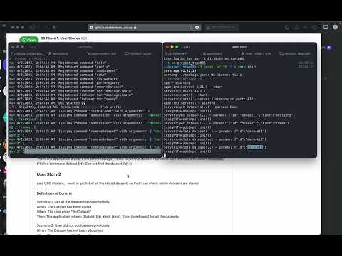Click the line 'Registered listener for "ready"' in the left terminal
342x256 pixels.
[x=63, y=99]
